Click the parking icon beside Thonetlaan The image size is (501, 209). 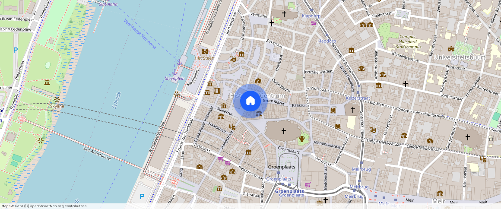pos(16,50)
